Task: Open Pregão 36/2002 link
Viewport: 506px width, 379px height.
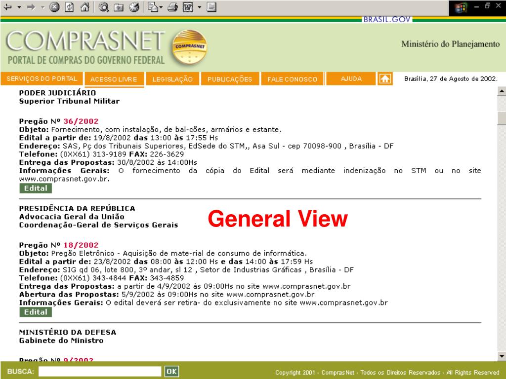Action: (x=81, y=121)
